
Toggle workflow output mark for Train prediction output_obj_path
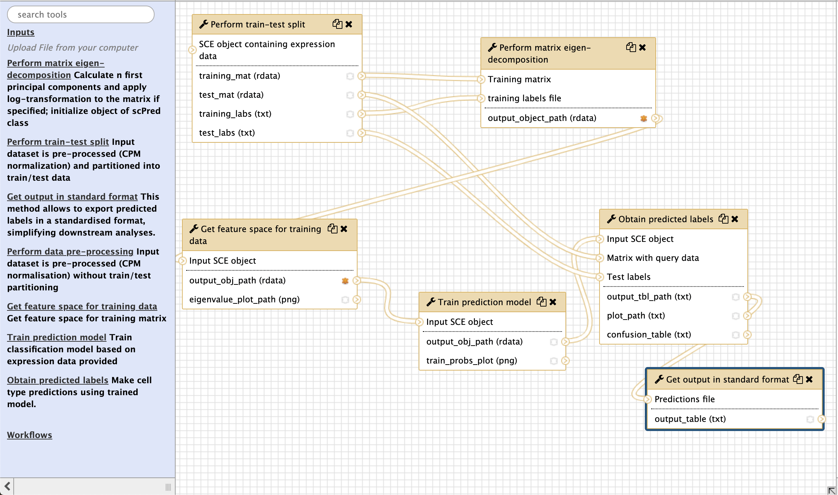pyautogui.click(x=554, y=342)
